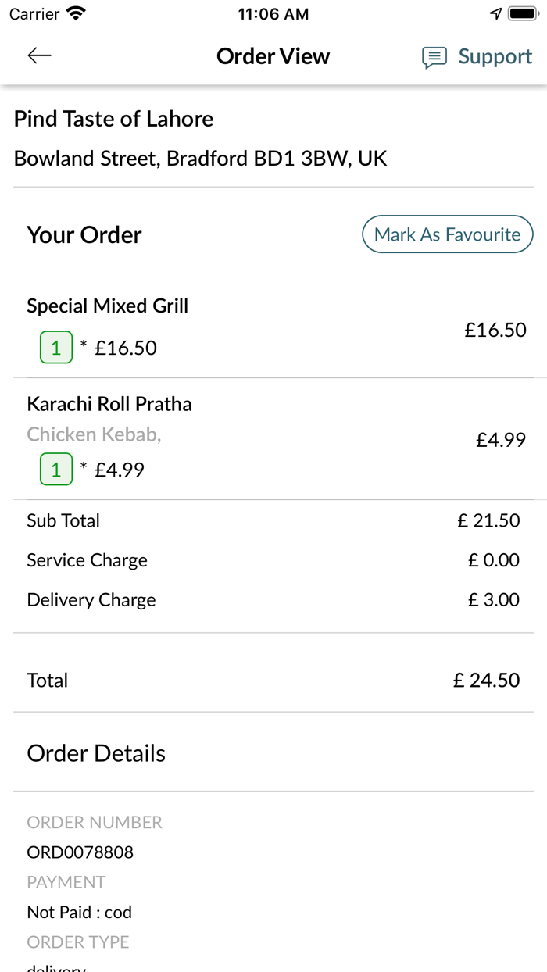Tap the back arrow icon

[39, 55]
